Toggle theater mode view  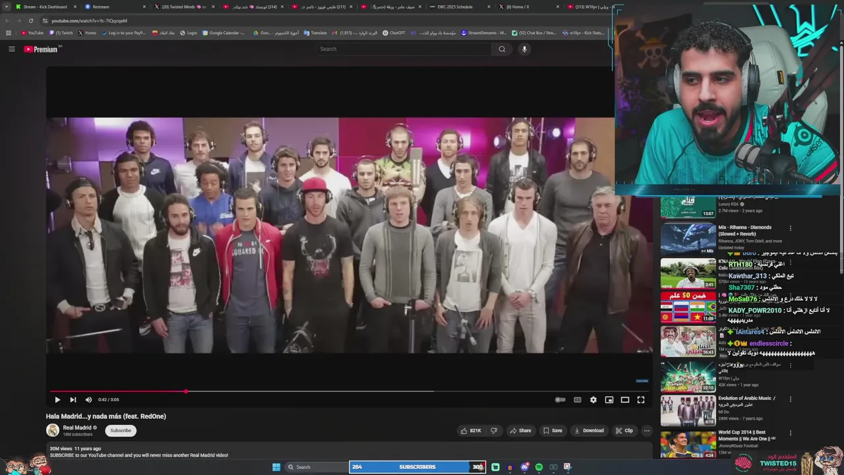coord(625,399)
